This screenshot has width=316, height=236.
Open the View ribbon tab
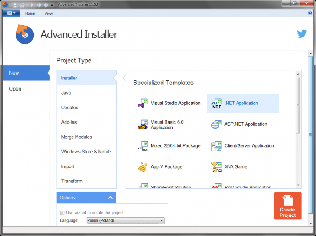click(49, 13)
